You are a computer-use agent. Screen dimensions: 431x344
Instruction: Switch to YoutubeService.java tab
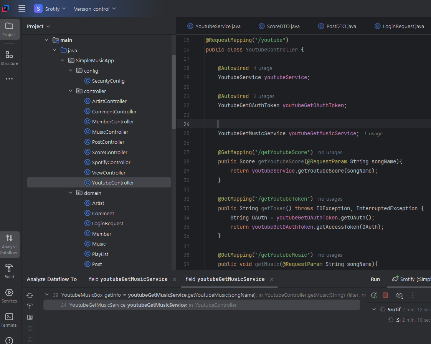coord(214,26)
